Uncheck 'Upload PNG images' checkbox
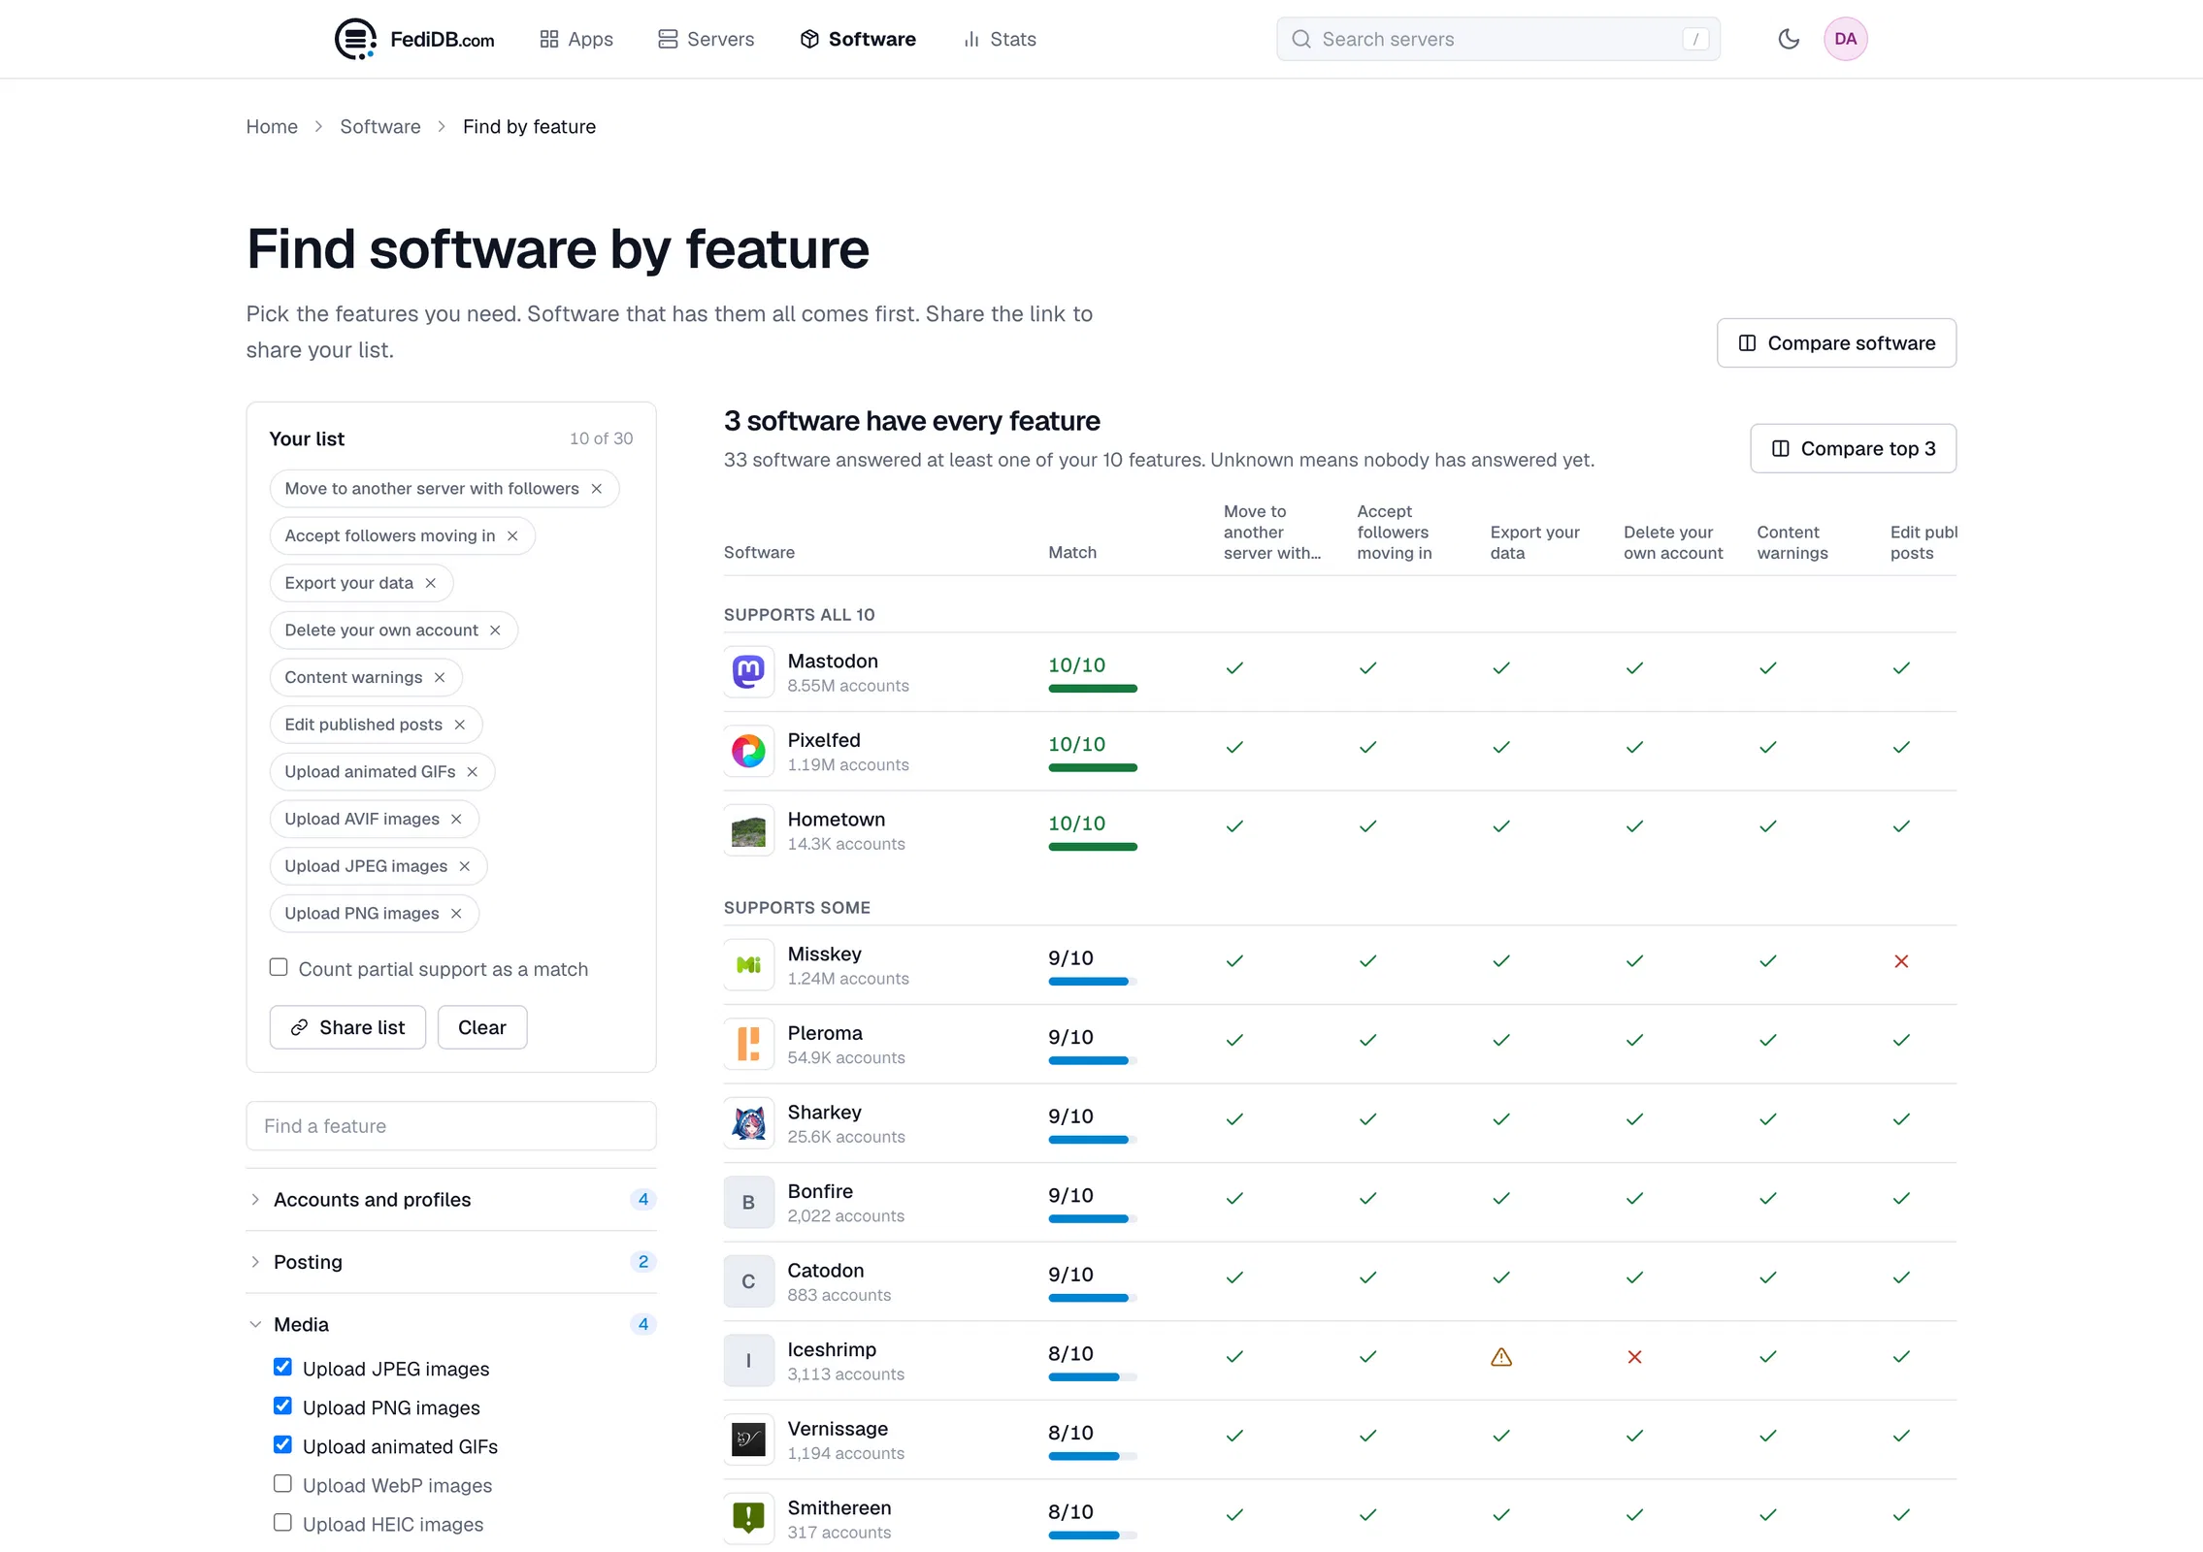Image resolution: width=2203 pixels, height=1552 pixels. tap(282, 1406)
